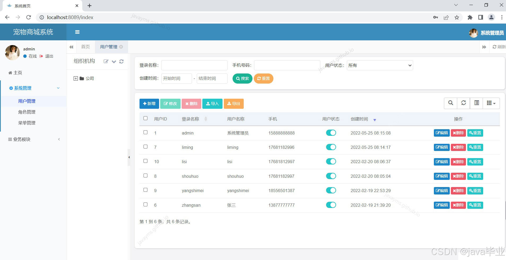Check the row for user liming
Viewport: 506px width, 260px height.
pyautogui.click(x=145, y=147)
